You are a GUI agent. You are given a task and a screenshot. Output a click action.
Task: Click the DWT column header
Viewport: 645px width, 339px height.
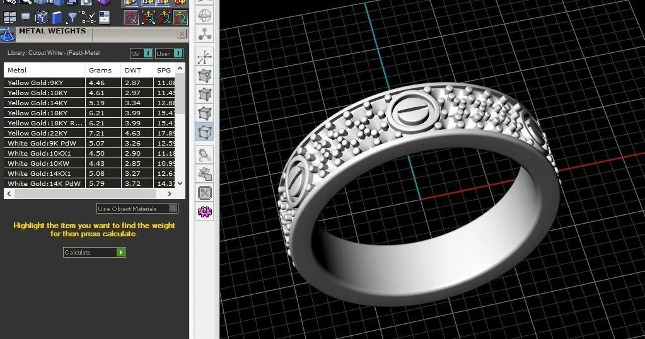137,71
